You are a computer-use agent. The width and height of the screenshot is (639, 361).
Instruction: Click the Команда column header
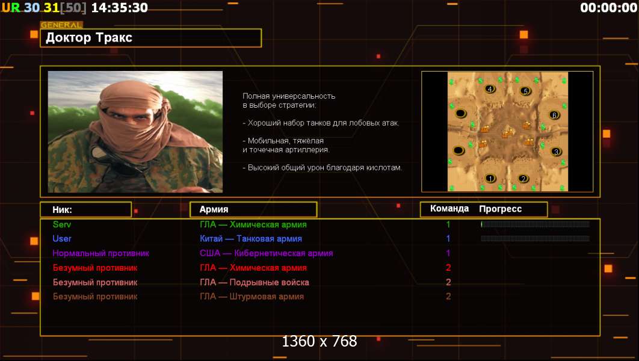coord(449,209)
